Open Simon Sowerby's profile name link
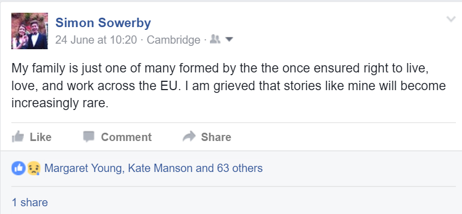 coord(103,22)
